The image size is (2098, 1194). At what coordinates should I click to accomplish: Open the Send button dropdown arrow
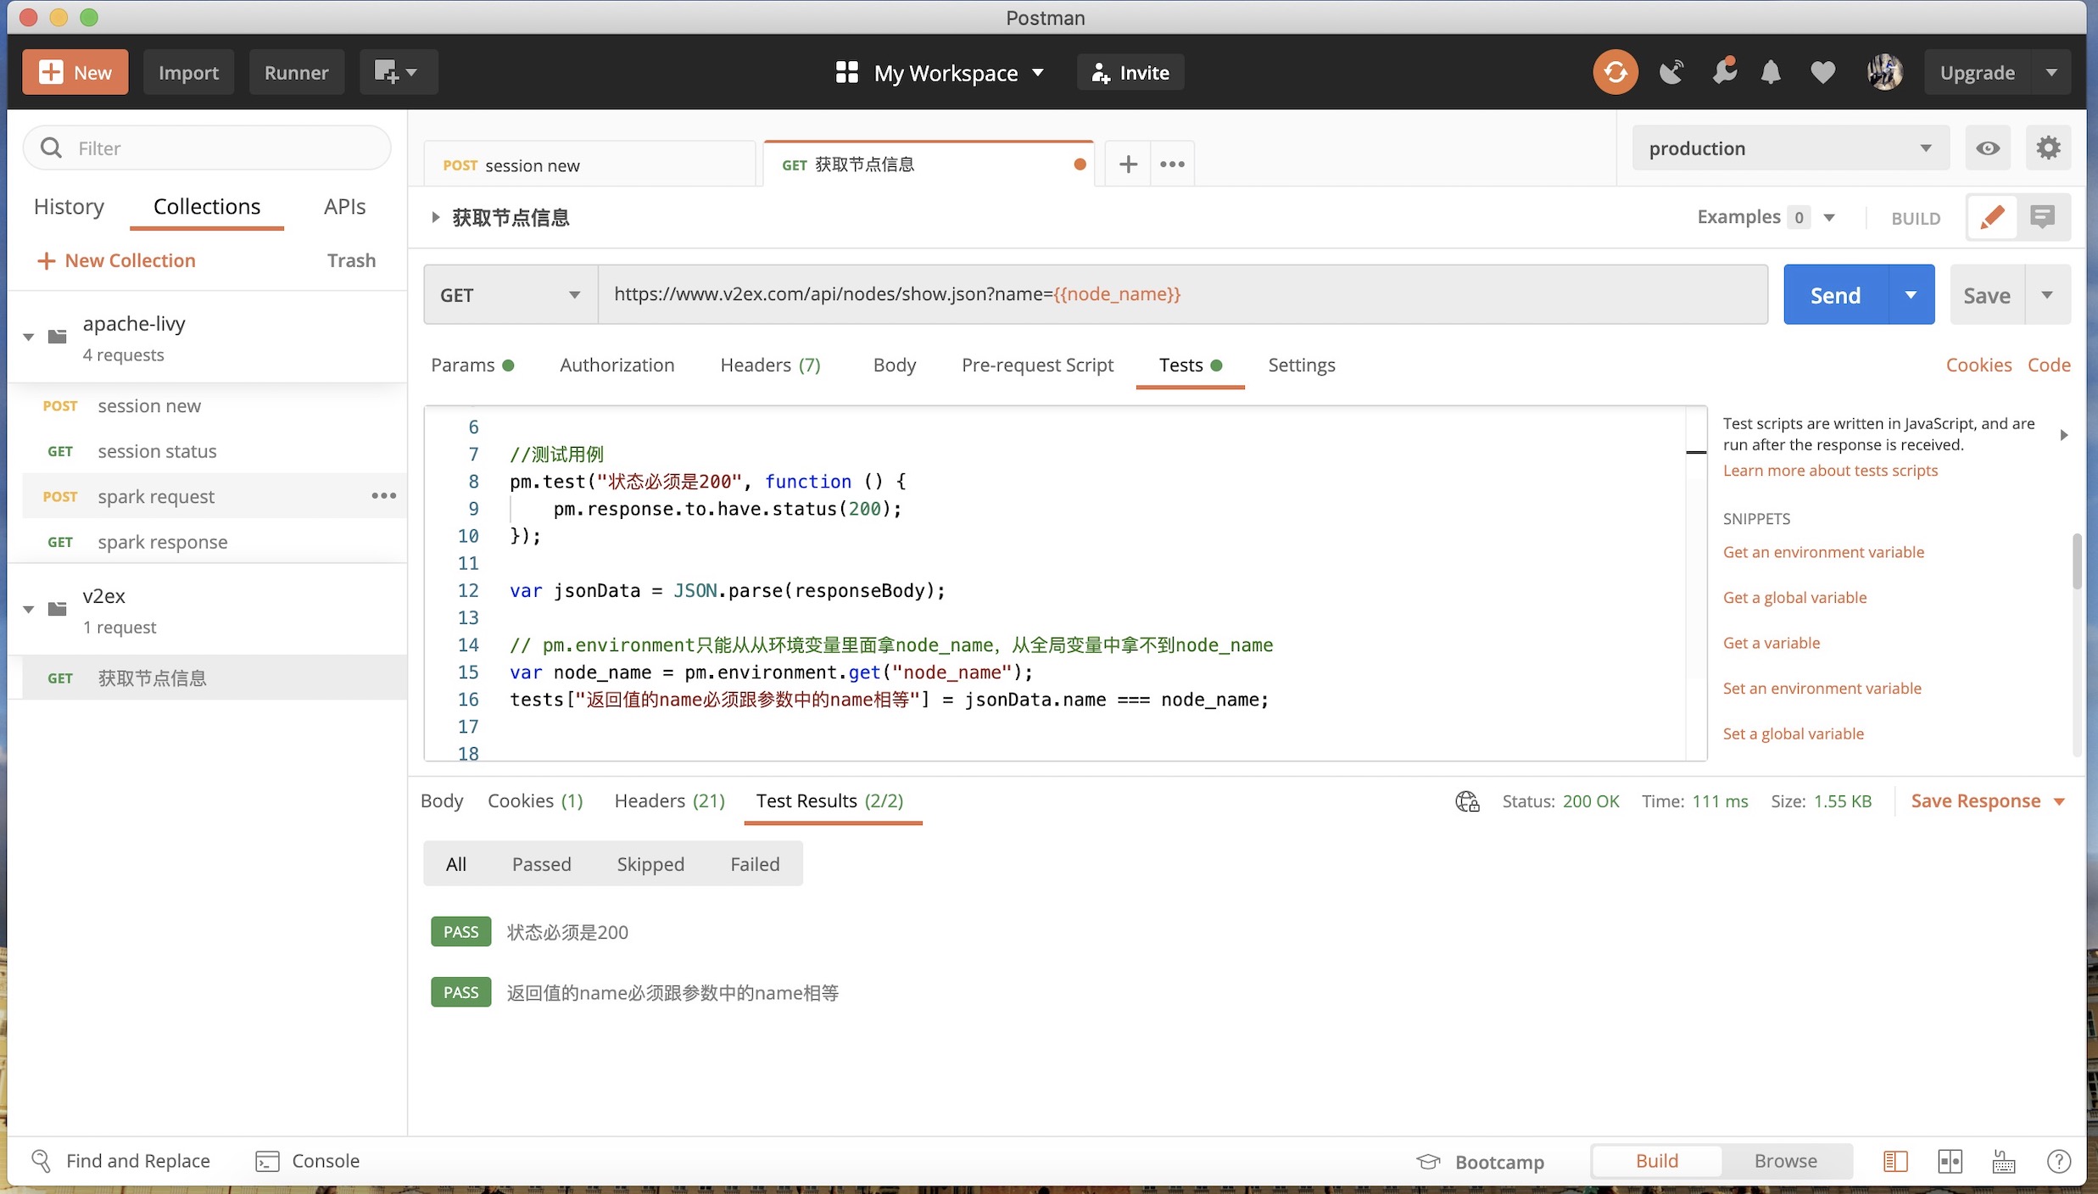(x=1911, y=294)
